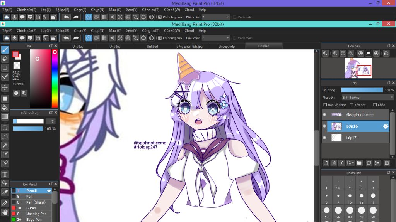Image resolution: width=396 pixels, height=222 pixels.
Task: Select the Magic Wand tool
Action: pos(5,145)
